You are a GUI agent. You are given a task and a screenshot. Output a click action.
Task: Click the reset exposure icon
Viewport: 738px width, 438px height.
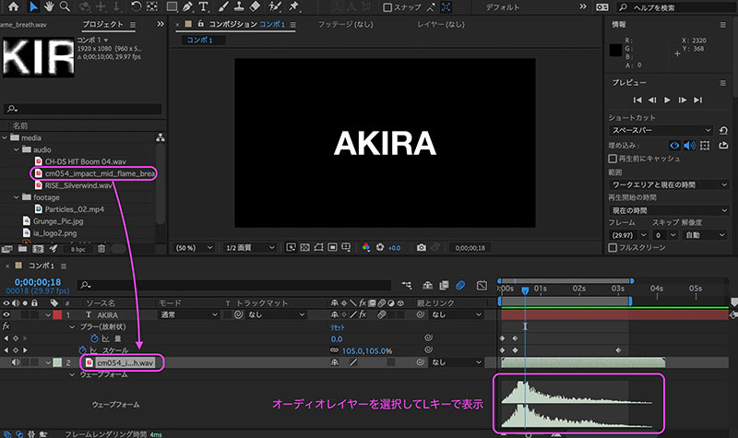tap(380, 247)
